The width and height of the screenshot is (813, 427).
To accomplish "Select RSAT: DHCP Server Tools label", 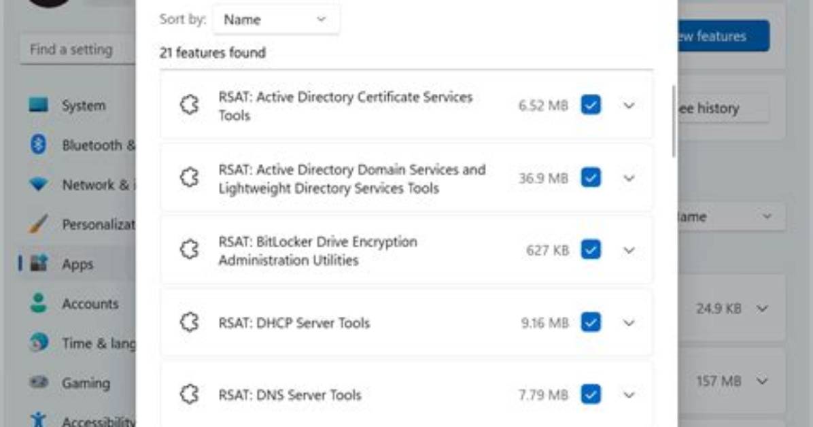I will point(294,323).
